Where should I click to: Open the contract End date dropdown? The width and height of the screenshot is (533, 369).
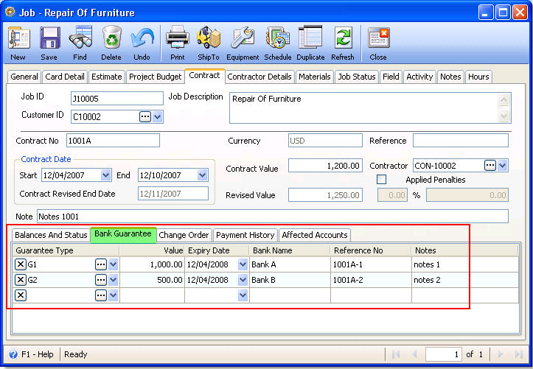(202, 175)
